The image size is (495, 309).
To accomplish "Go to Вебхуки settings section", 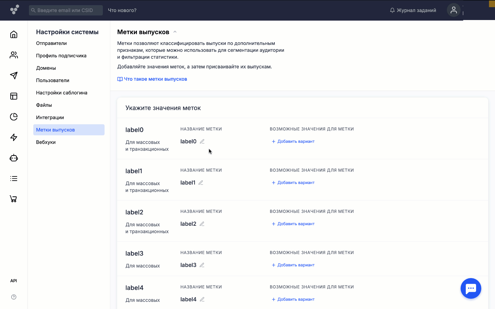I will [x=46, y=142].
